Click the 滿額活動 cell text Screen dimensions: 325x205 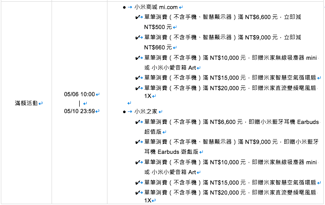tap(26, 103)
